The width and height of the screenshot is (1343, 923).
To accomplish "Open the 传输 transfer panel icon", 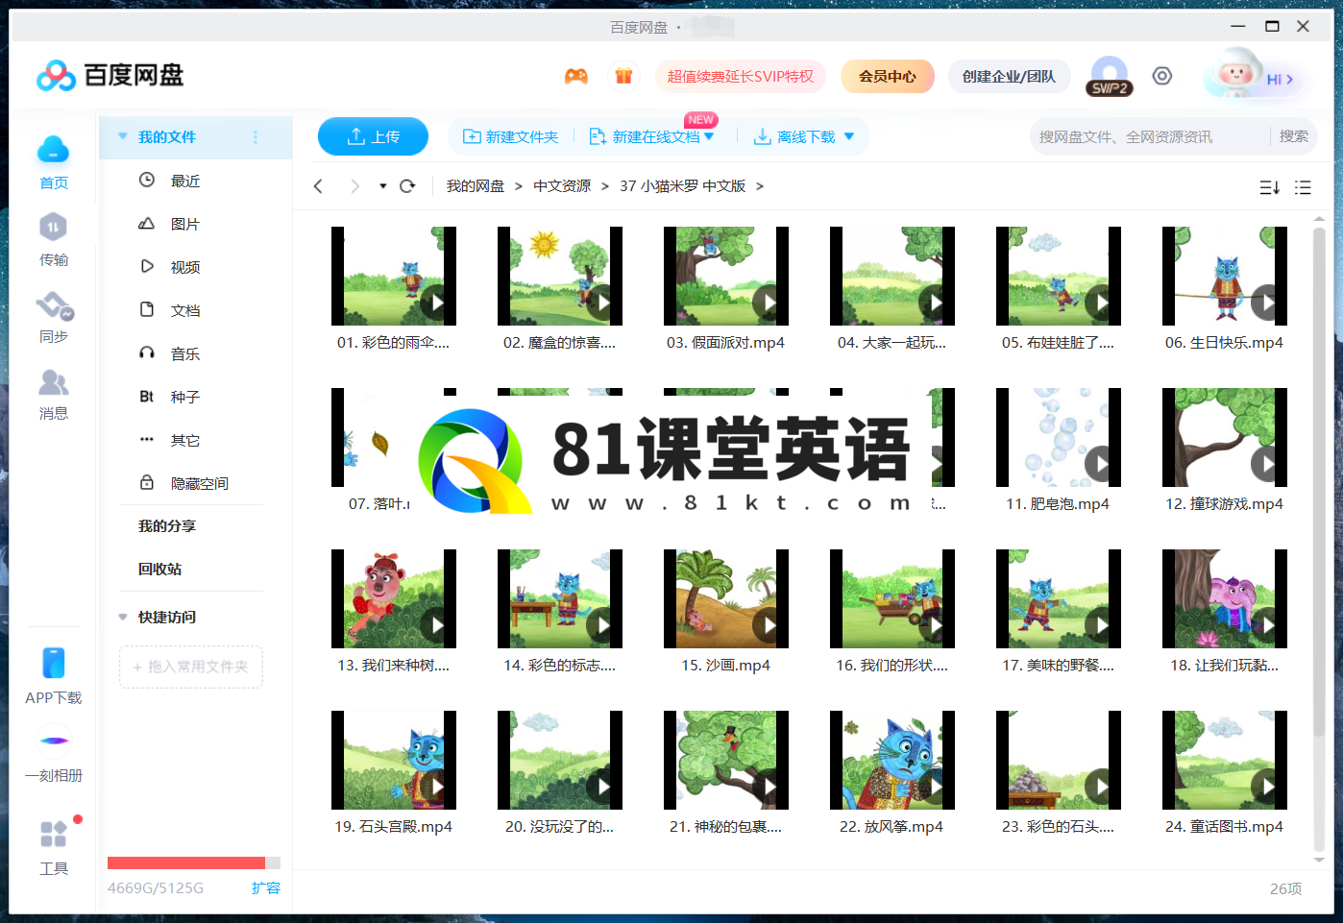I will pyautogui.click(x=54, y=227).
